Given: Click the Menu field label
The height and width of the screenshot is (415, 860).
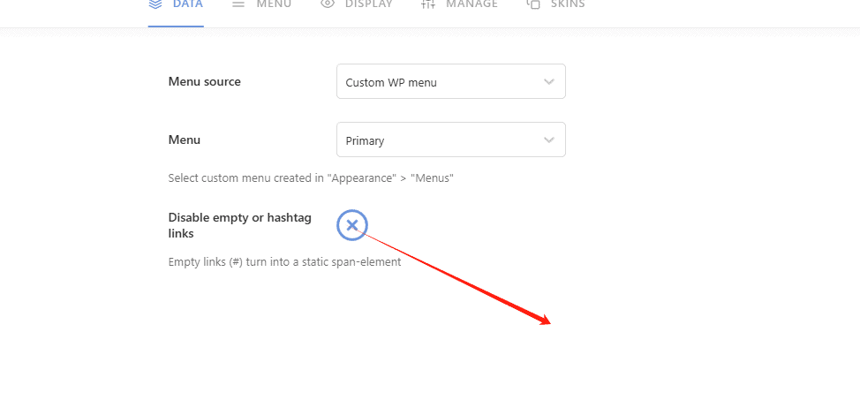Looking at the screenshot, I should [184, 140].
